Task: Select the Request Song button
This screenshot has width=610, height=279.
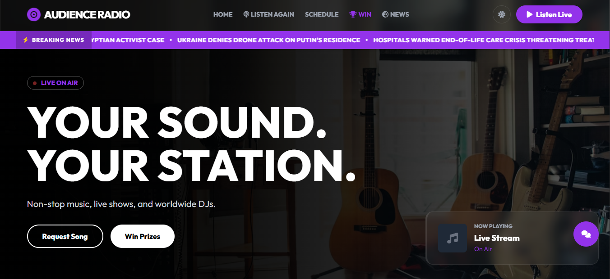Action: (65, 236)
